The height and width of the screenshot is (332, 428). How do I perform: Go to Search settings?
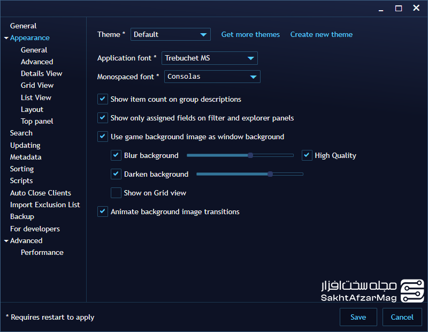21,133
